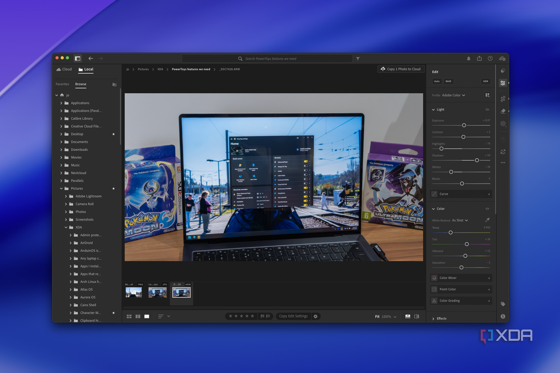
Task: Flag photo as rejected
Action: click(x=268, y=316)
